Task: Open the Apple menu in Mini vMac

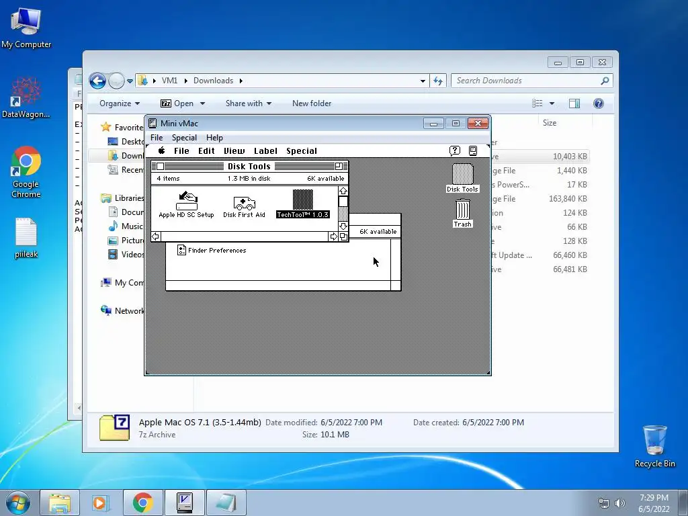Action: [x=161, y=150]
